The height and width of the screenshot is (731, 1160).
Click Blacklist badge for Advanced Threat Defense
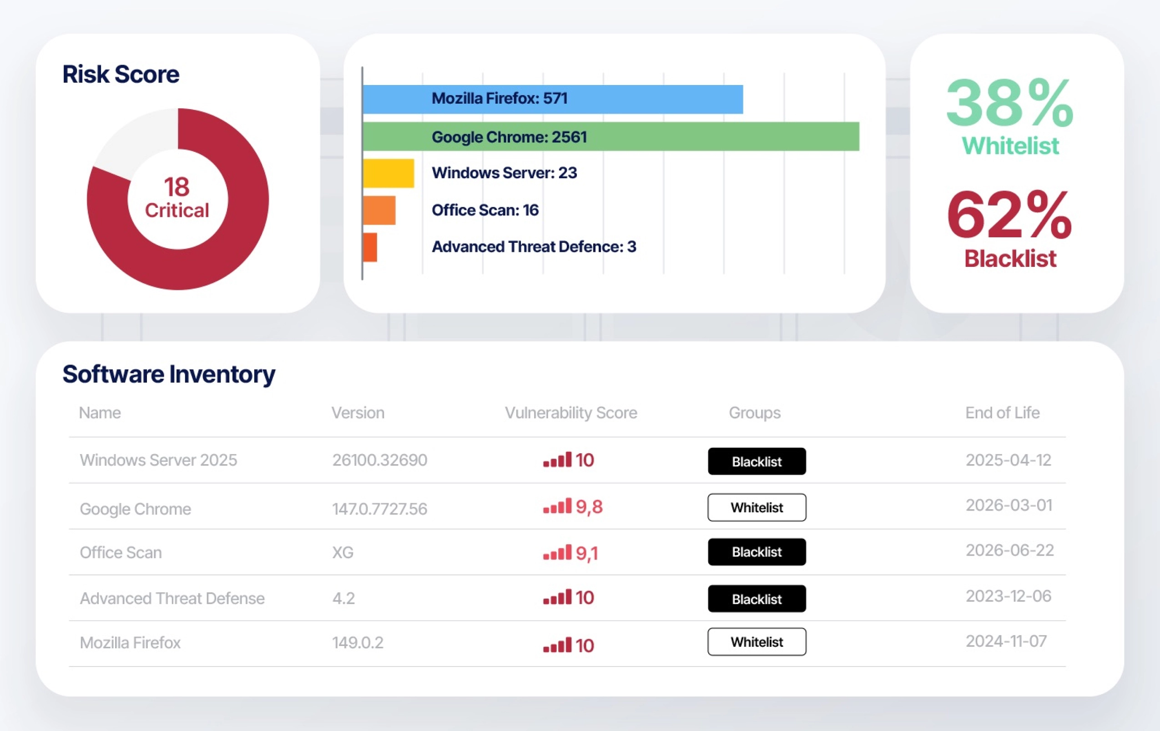pos(757,599)
